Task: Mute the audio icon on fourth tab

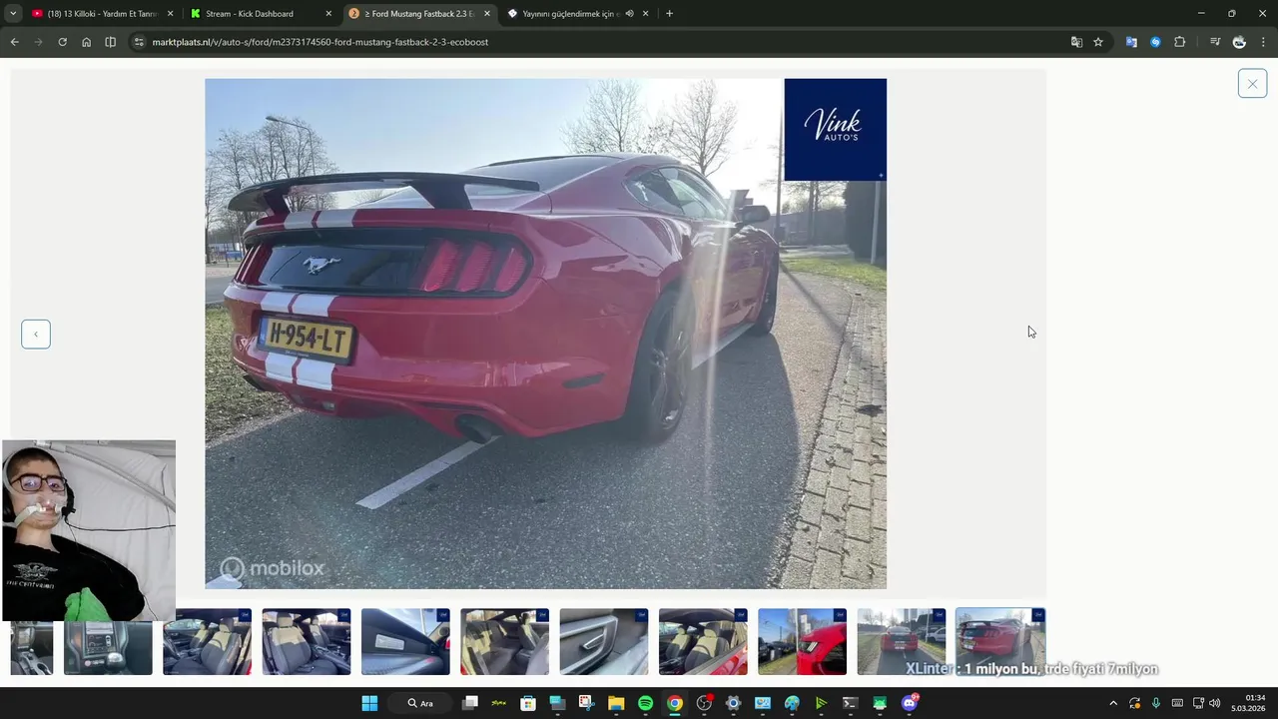Action: point(630,14)
